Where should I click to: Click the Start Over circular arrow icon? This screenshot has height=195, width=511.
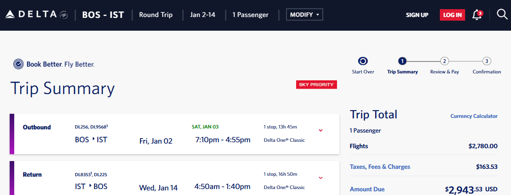coord(363,61)
